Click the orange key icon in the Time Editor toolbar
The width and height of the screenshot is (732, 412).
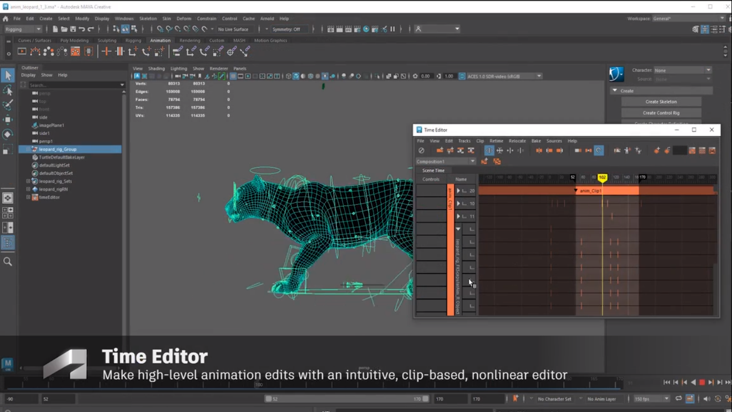tap(657, 151)
